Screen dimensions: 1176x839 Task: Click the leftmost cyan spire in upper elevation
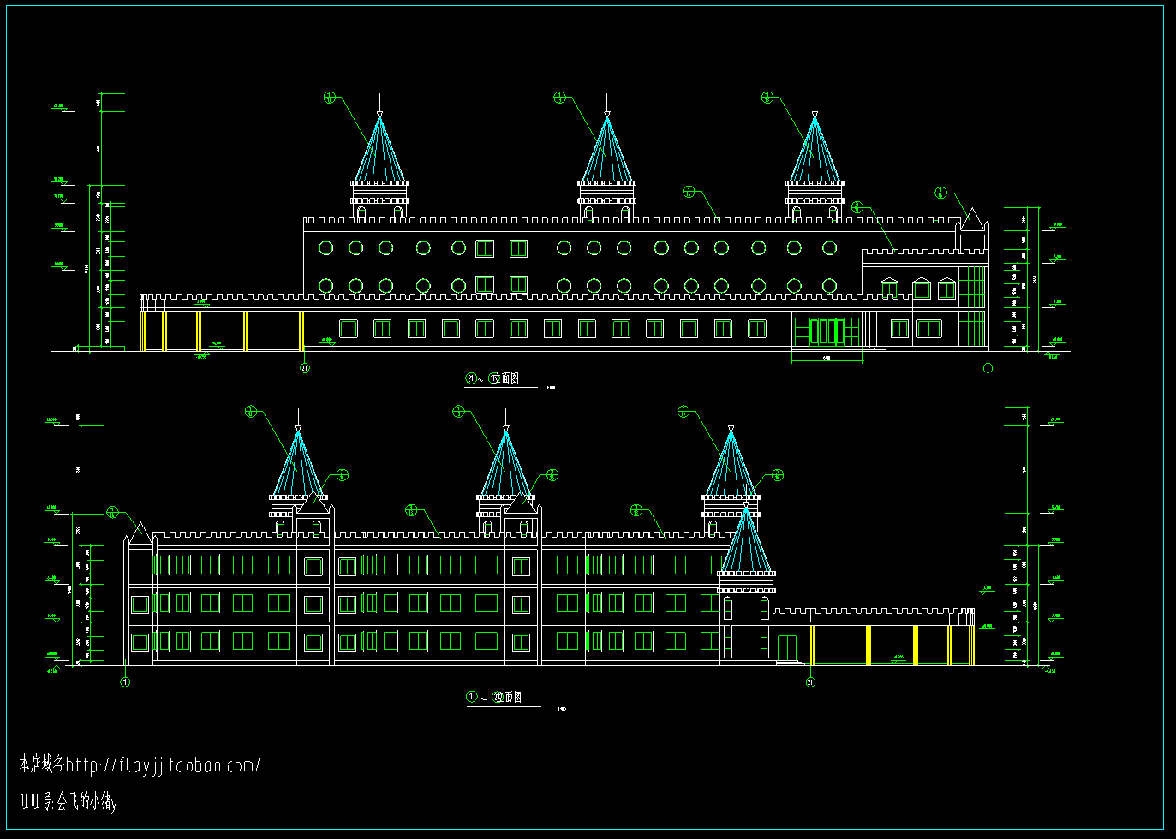point(379,150)
